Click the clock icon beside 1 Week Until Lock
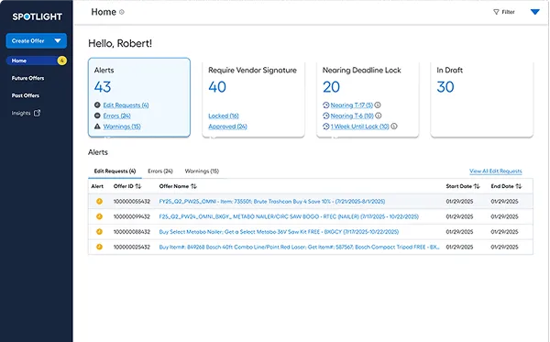The height and width of the screenshot is (342, 550). pyautogui.click(x=325, y=127)
